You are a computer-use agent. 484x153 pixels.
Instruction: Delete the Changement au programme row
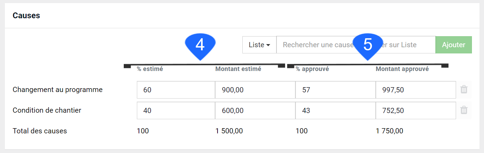(464, 90)
